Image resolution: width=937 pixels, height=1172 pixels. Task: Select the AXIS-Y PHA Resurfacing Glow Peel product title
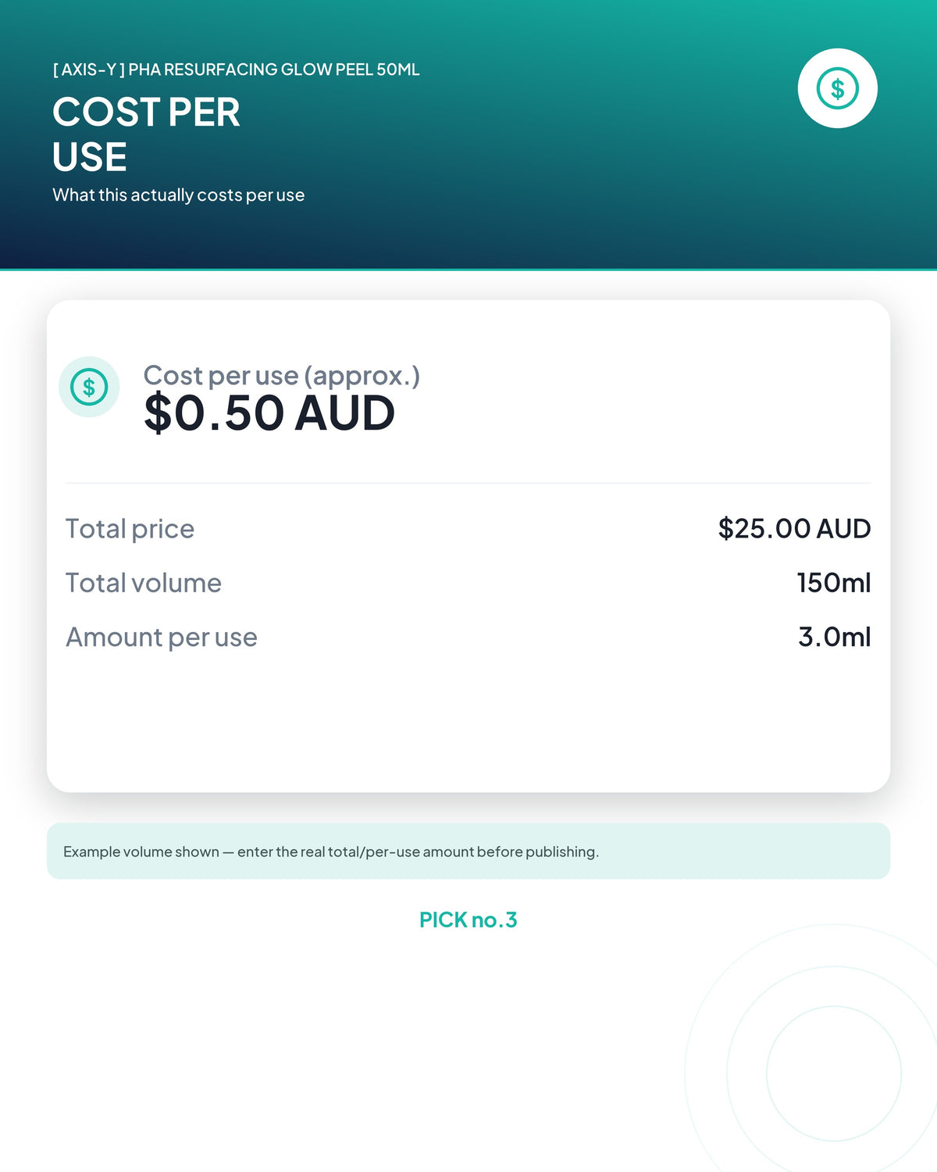pyautogui.click(x=236, y=70)
